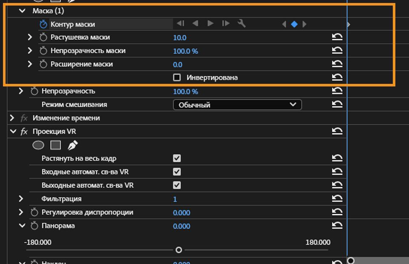Viewport: 409px width, 264px height.
Task: Toggle stopwatch for Панорама
Action: [34, 226]
